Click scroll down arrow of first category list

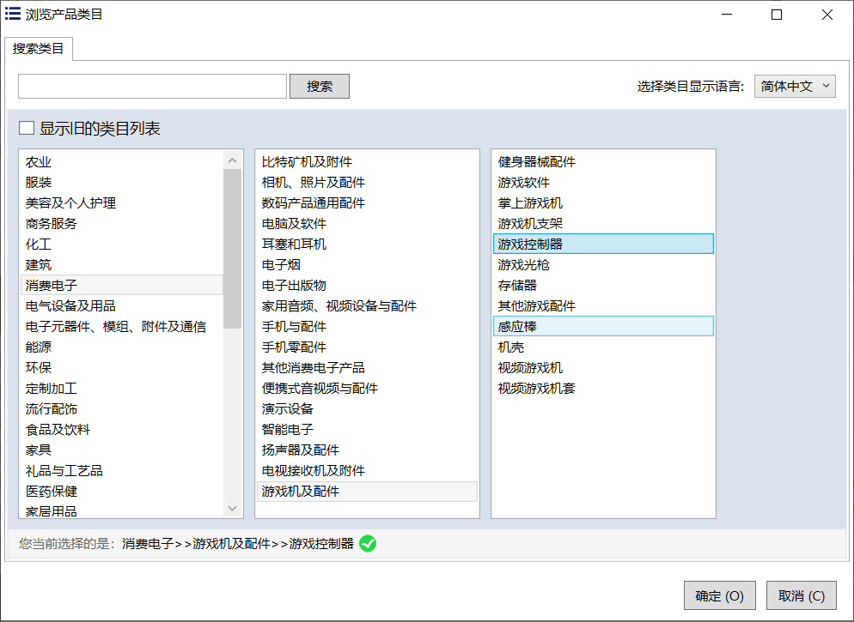pos(233,509)
